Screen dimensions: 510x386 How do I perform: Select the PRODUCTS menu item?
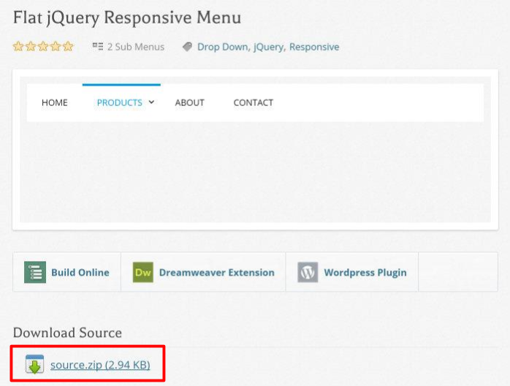click(x=119, y=102)
